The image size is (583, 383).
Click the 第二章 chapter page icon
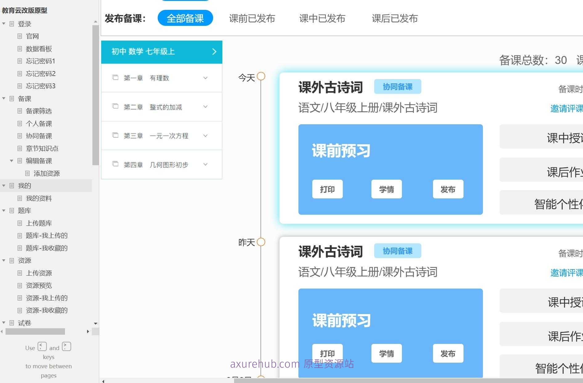115,106
